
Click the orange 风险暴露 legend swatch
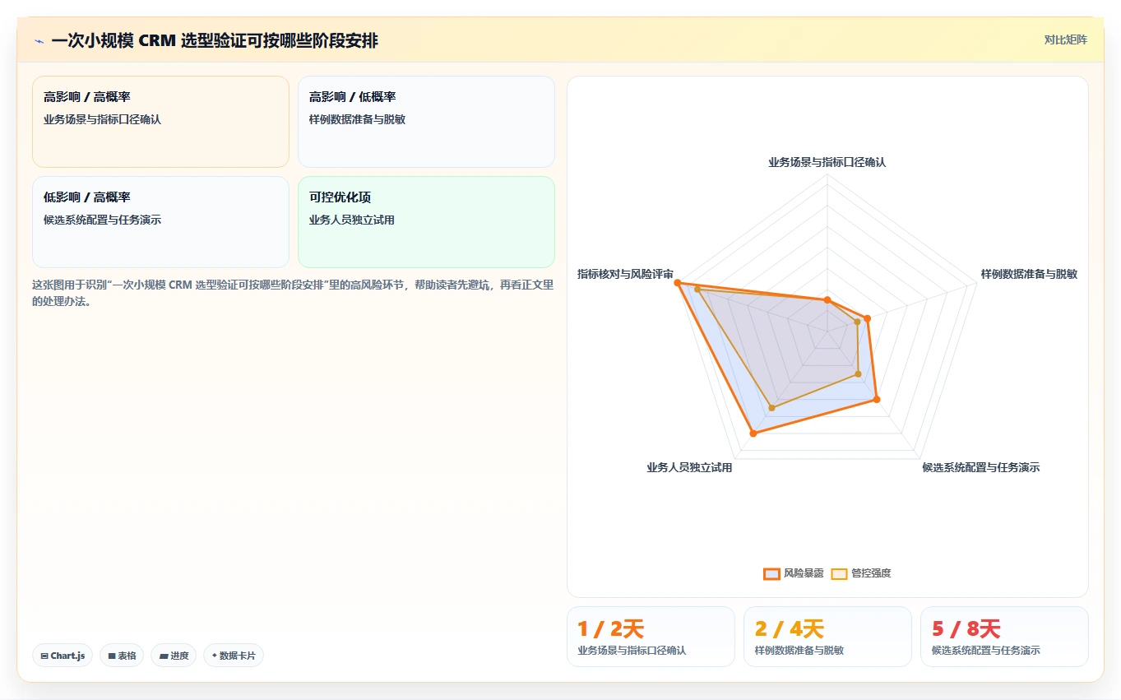pos(771,573)
